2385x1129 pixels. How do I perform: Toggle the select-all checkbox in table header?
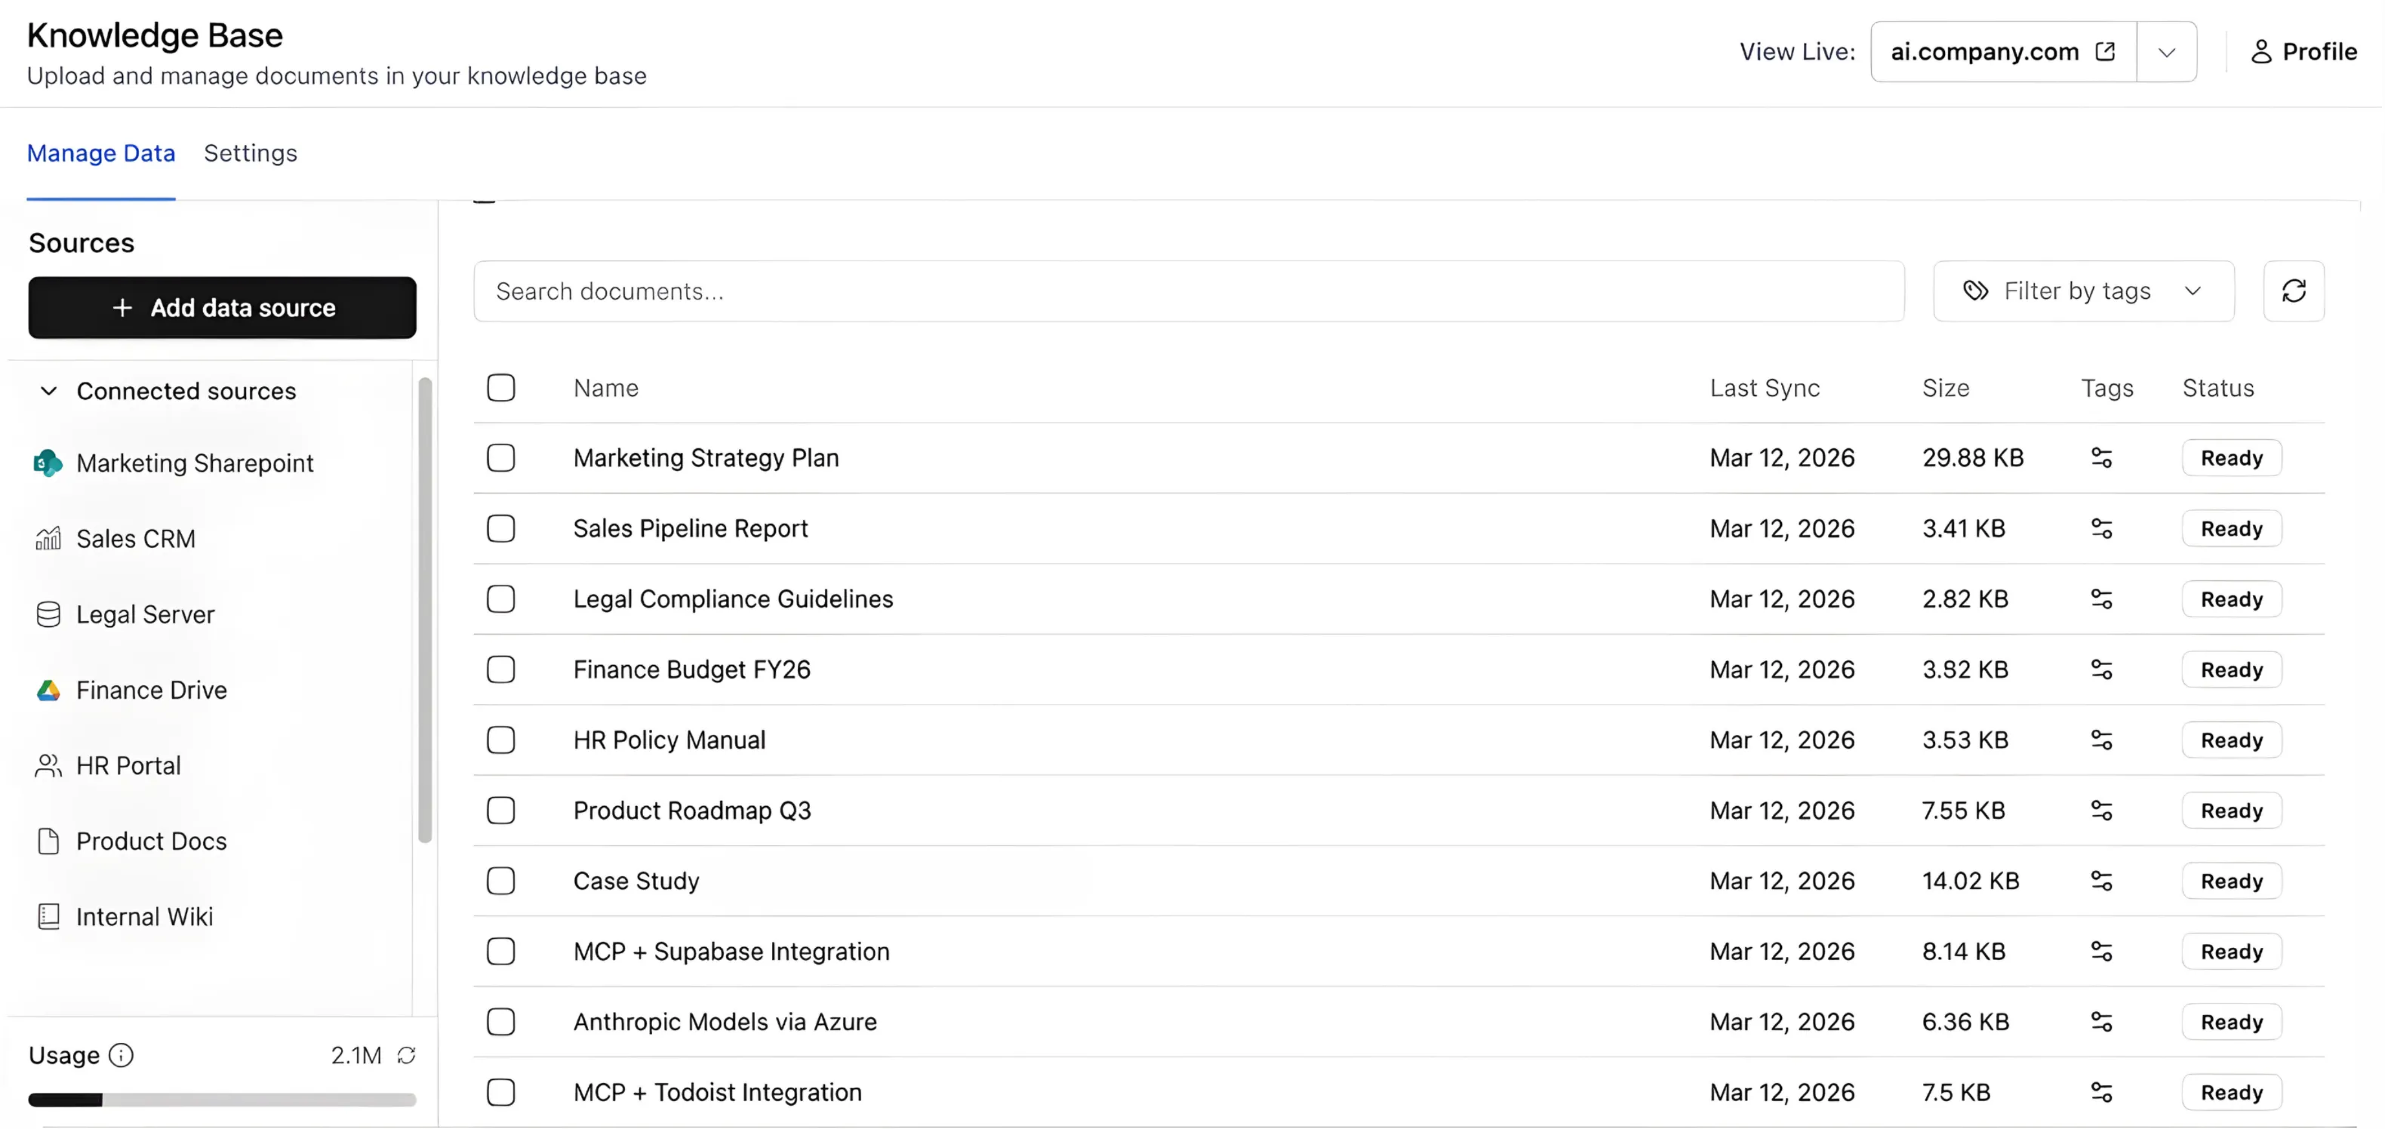tap(501, 388)
